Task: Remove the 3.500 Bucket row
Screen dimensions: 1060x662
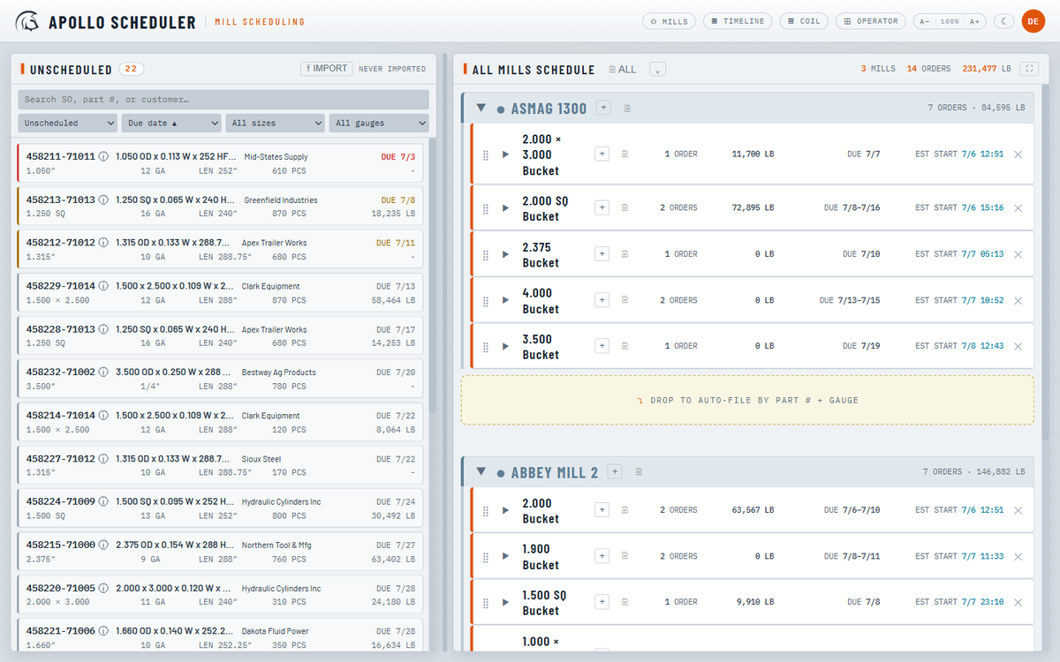Action: click(x=1018, y=346)
